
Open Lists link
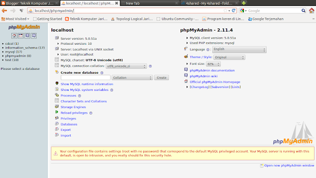point(236,87)
